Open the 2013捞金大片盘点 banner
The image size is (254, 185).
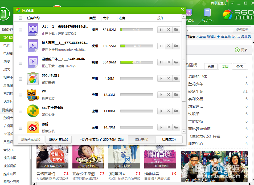coord(214,167)
